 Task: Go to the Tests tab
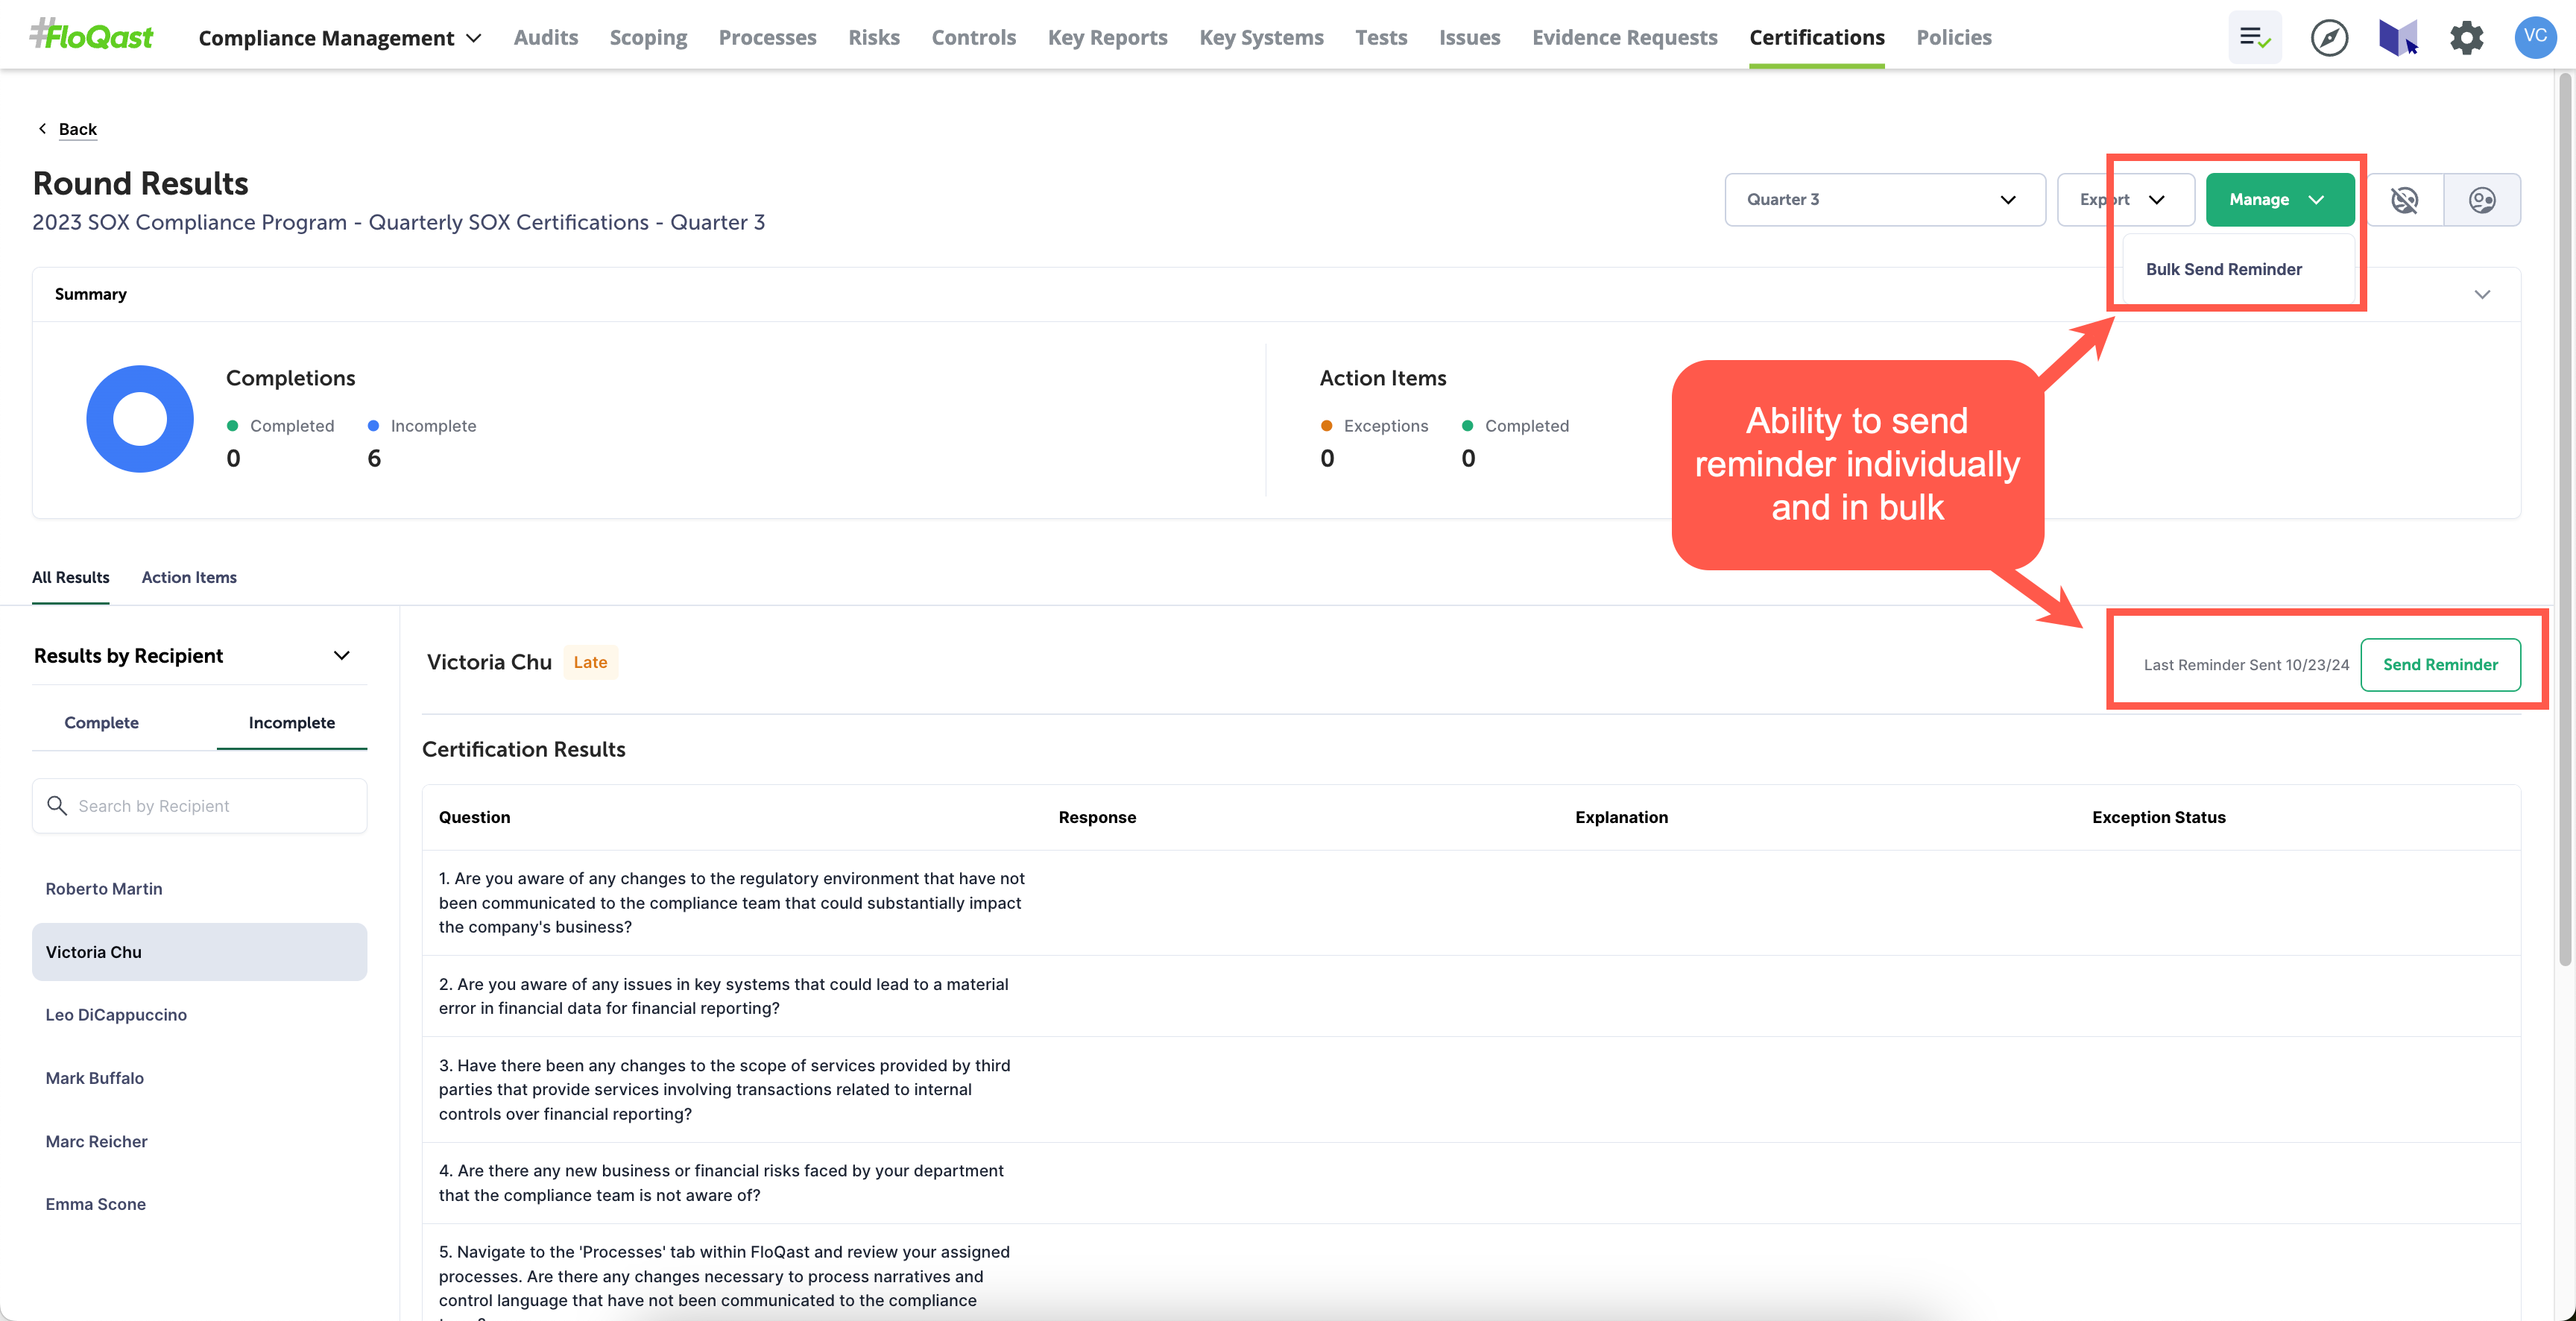(1381, 37)
